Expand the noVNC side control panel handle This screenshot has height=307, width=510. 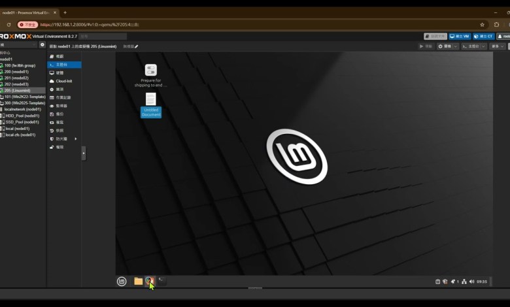point(84,153)
